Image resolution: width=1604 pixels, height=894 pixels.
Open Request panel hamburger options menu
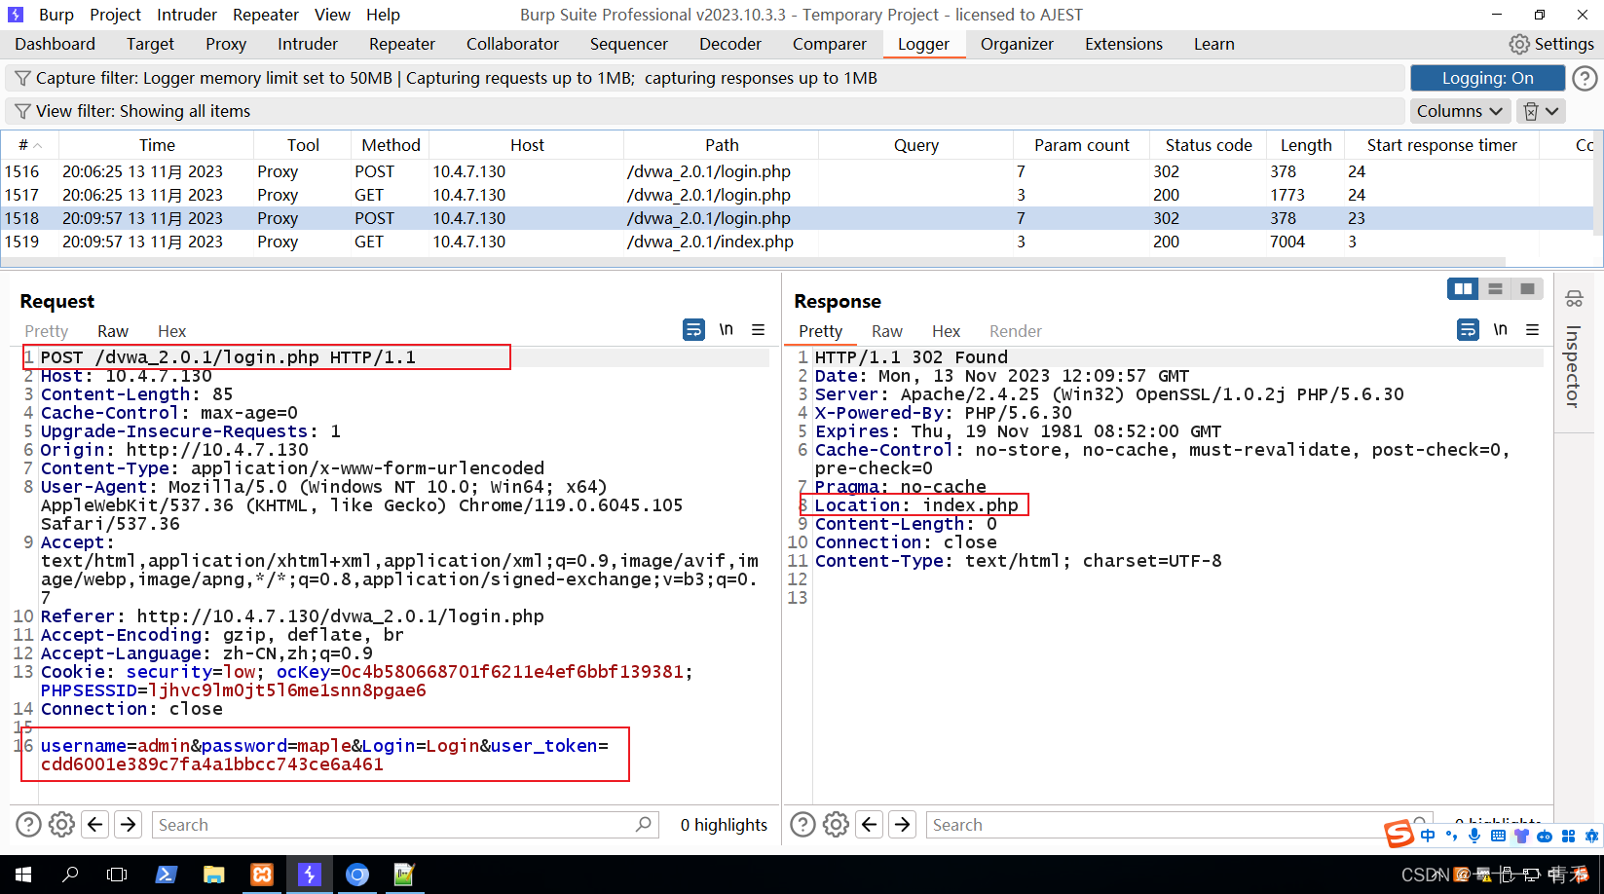(x=758, y=330)
